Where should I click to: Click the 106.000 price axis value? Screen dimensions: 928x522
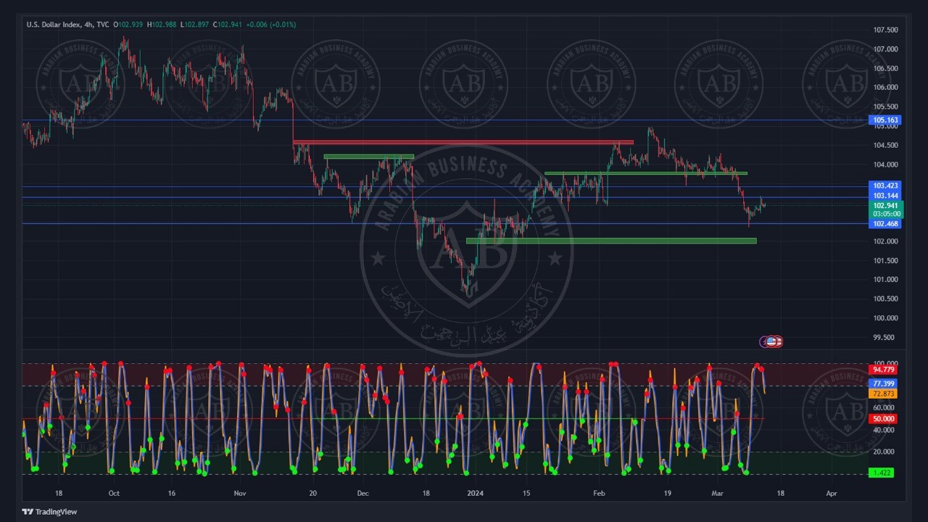(885, 88)
